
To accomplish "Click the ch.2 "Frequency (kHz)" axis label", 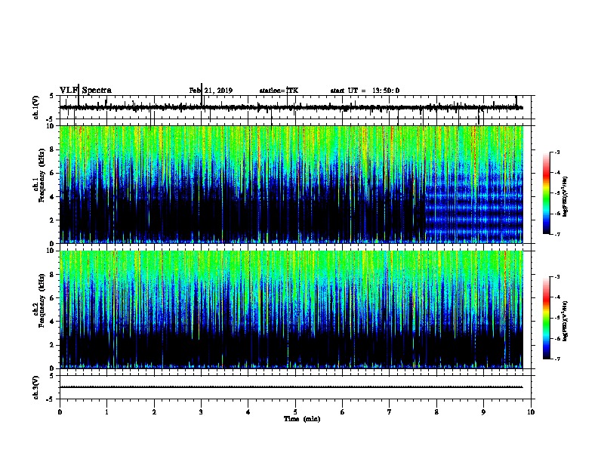I will (x=42, y=300).
